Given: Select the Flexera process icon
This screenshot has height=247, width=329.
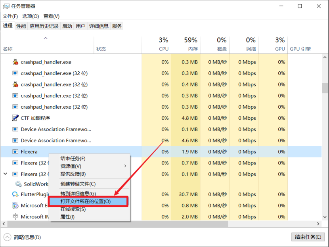Looking at the screenshot, I should [x=15, y=151].
